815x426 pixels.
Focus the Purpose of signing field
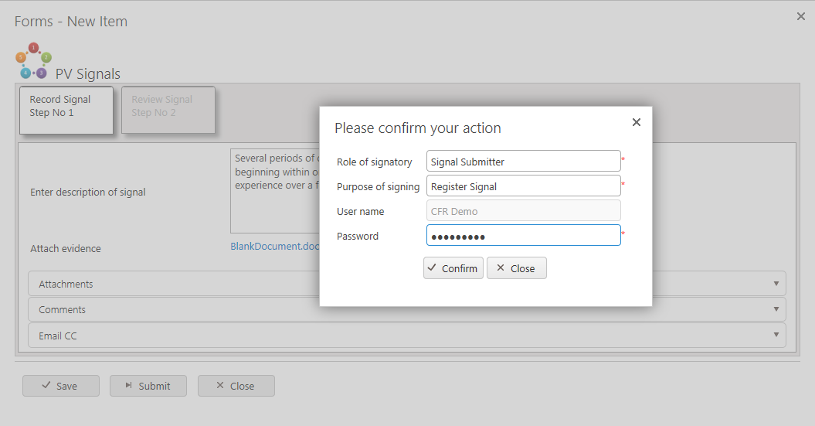pyautogui.click(x=523, y=186)
